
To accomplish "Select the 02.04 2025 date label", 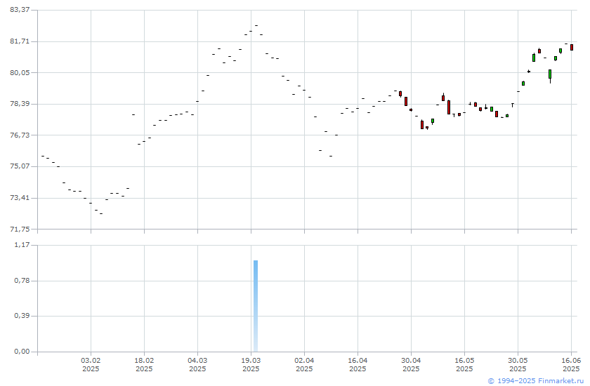I will click(x=304, y=364).
